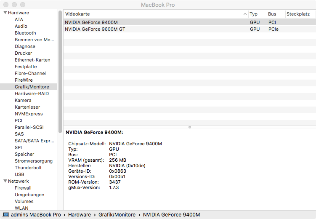Collapse the Netzwerk section triangle
The image size is (316, 219).
(x=5, y=181)
